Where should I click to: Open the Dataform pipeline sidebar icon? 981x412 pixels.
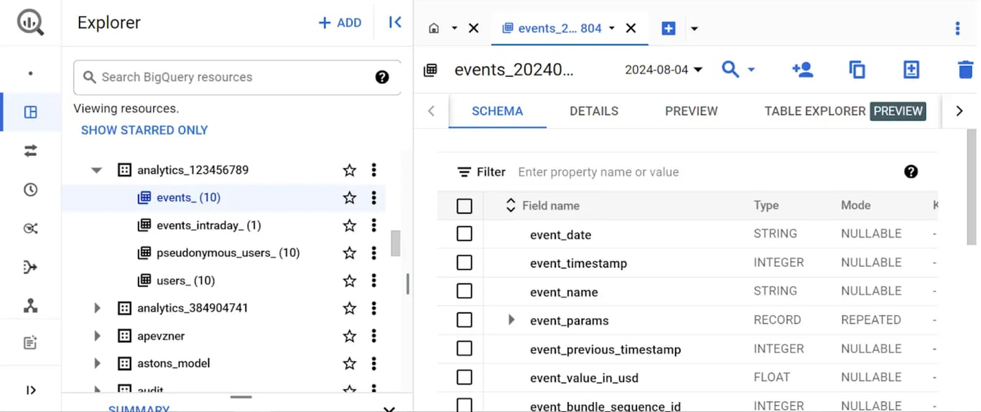point(30,267)
